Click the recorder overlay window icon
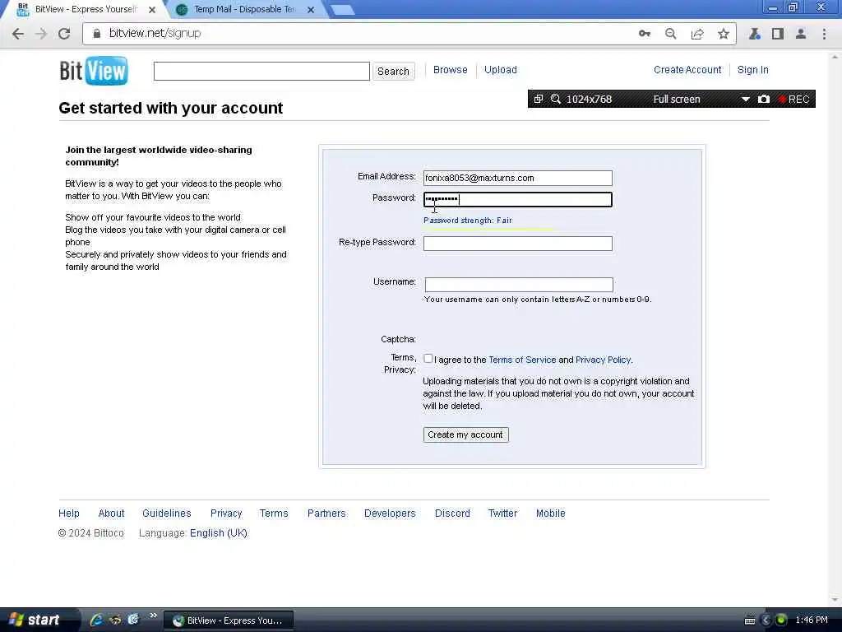Image resolution: width=842 pixels, height=632 pixels. (x=539, y=99)
